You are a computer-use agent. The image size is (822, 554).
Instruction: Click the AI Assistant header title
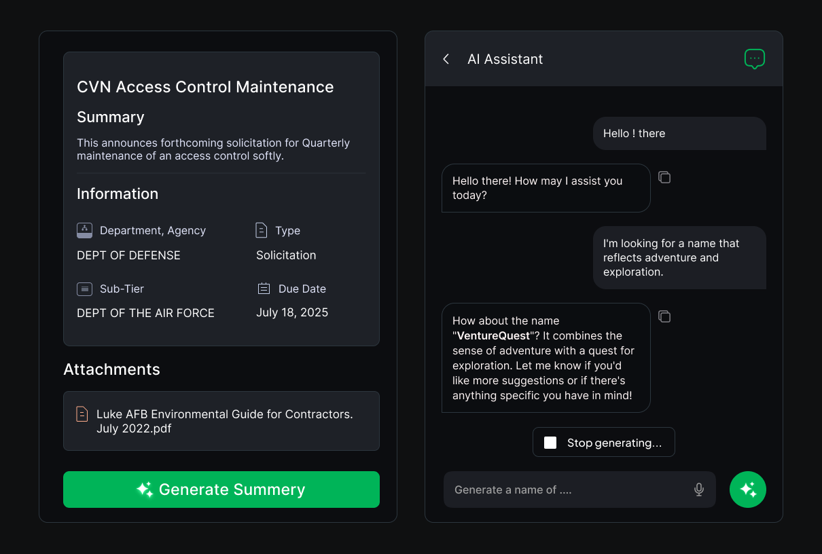tap(505, 59)
